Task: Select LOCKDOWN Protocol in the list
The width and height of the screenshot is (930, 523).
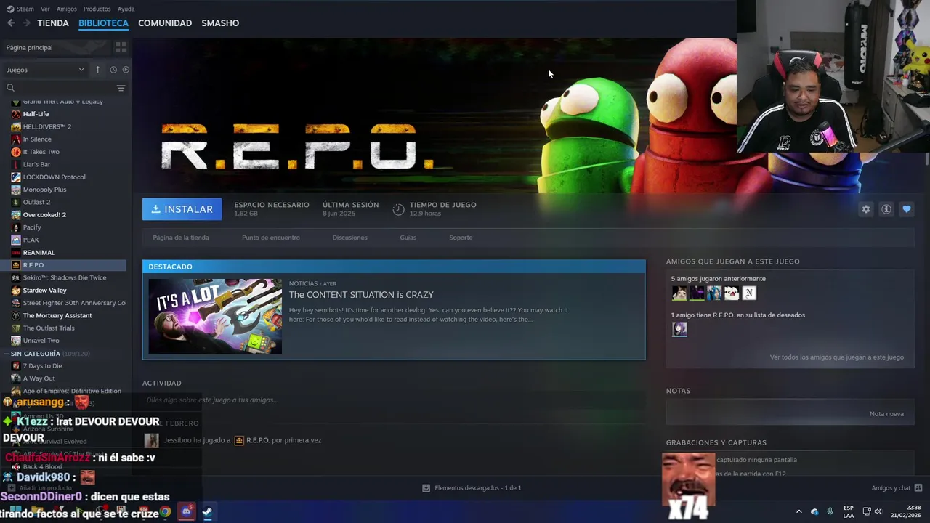Action: pos(54,177)
